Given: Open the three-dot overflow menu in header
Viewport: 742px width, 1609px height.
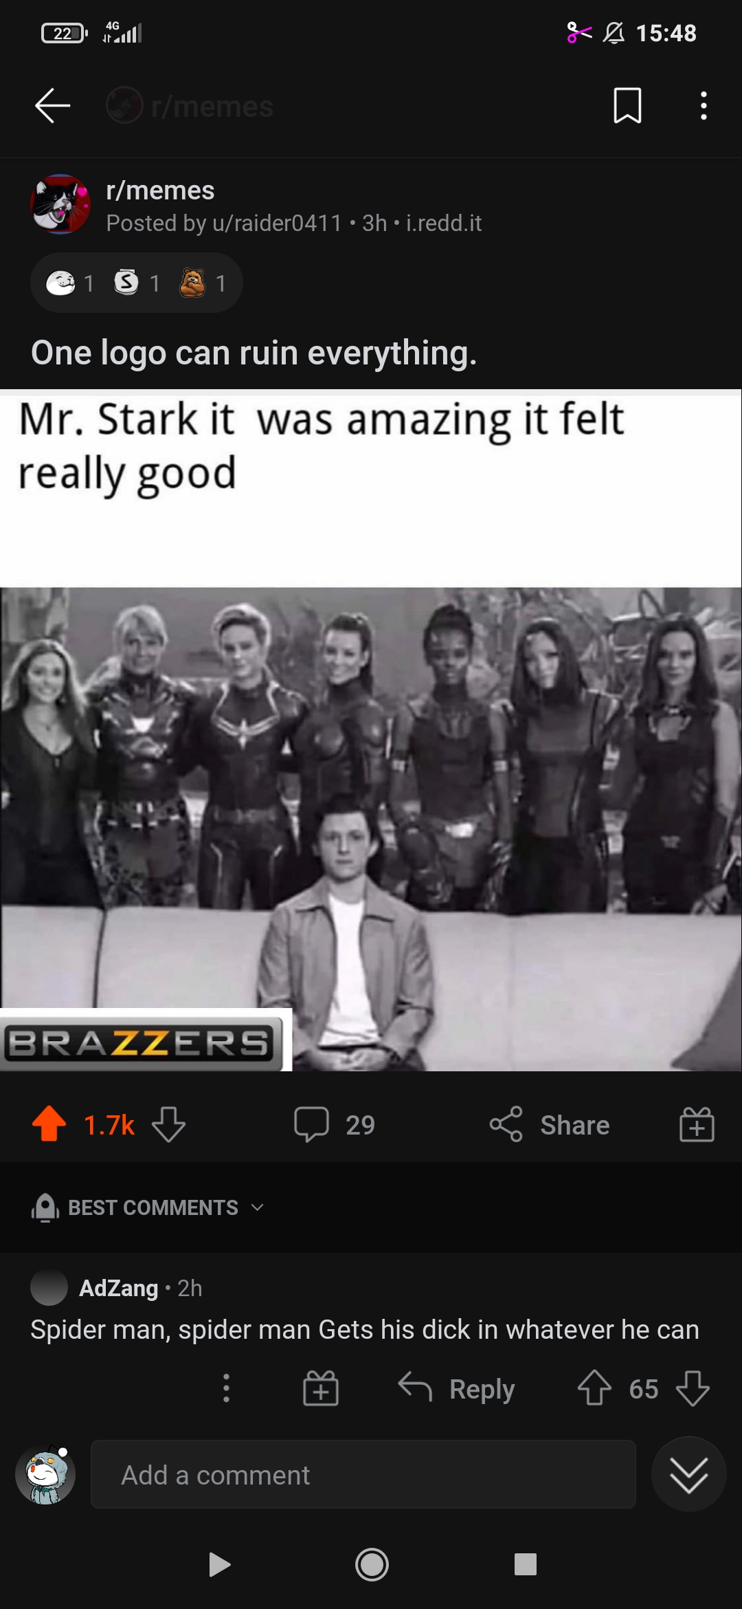Looking at the screenshot, I should 704,106.
